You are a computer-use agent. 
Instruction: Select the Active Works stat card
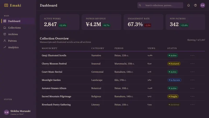pyautogui.click(x=60, y=22)
